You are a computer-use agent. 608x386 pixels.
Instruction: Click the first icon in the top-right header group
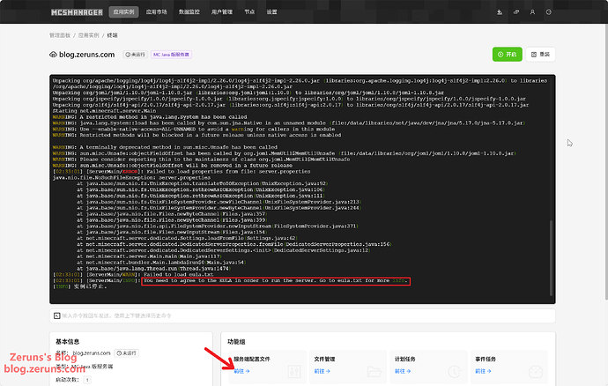pos(500,12)
